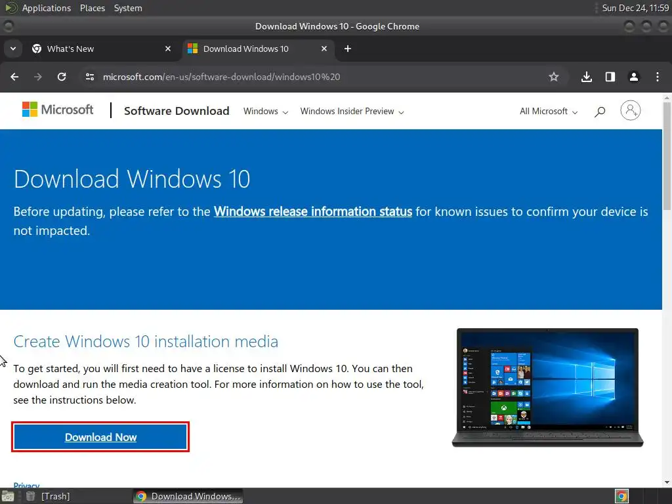Expand the All Microsoft dropdown
Viewport: 672px width, 504px height.
coord(549,112)
